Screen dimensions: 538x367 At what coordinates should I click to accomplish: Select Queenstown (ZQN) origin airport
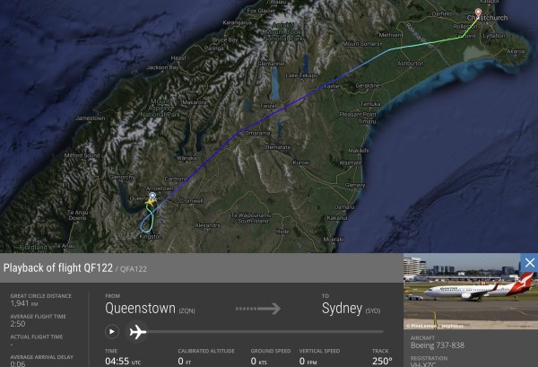coord(150,309)
